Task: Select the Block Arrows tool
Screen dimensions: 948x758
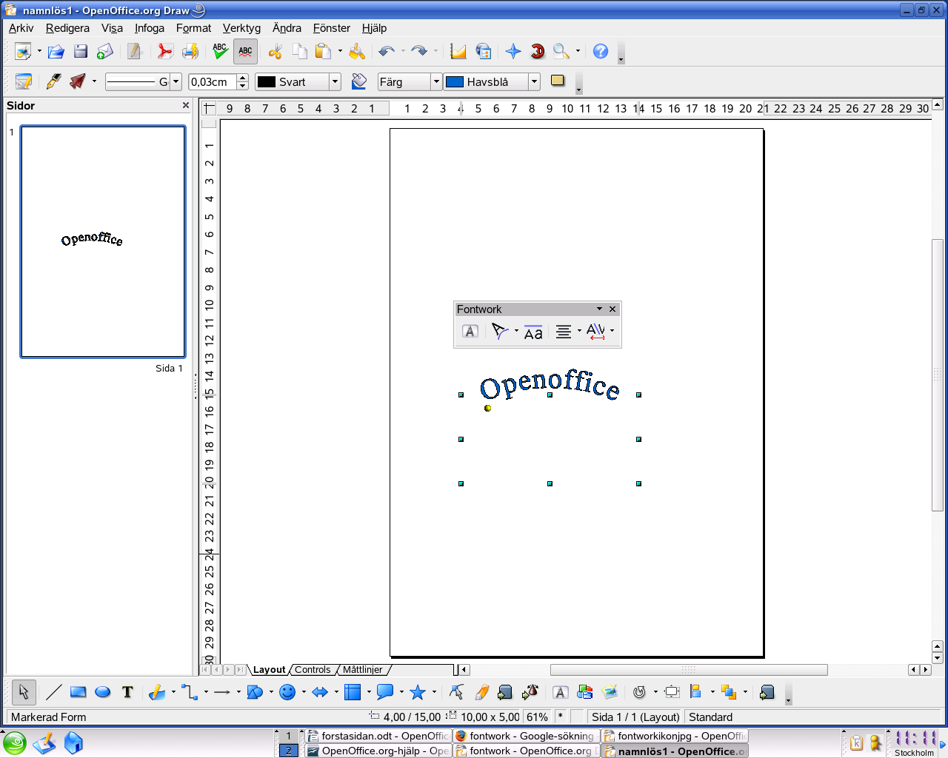Action: pyautogui.click(x=320, y=692)
